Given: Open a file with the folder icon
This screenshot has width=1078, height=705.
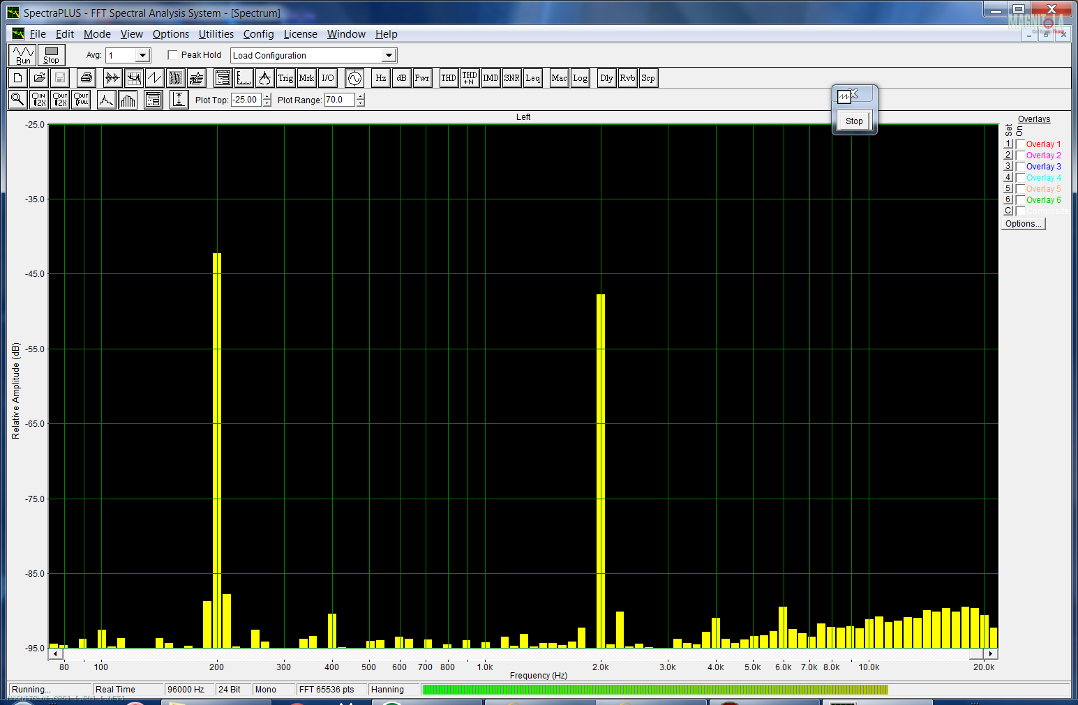Looking at the screenshot, I should tap(39, 78).
